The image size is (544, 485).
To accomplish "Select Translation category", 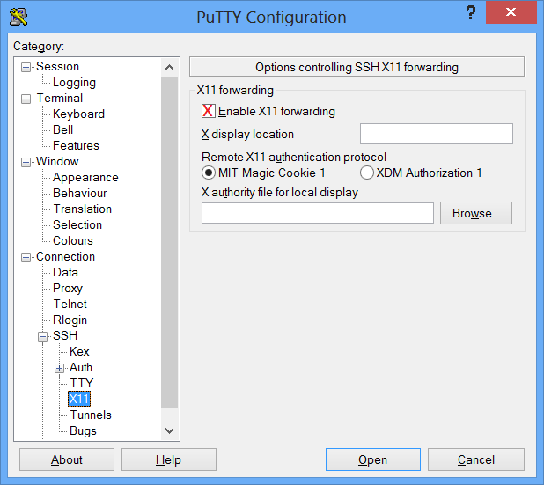I will pyautogui.click(x=83, y=209).
